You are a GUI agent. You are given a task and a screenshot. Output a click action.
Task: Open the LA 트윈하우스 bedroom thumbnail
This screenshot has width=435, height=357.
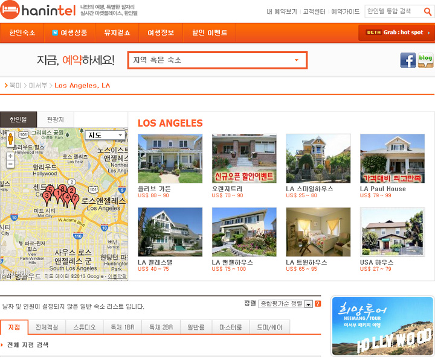coord(318,232)
